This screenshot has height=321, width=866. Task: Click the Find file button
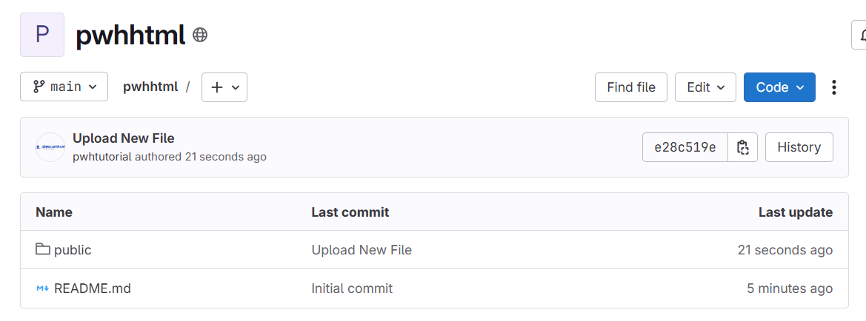[630, 87]
